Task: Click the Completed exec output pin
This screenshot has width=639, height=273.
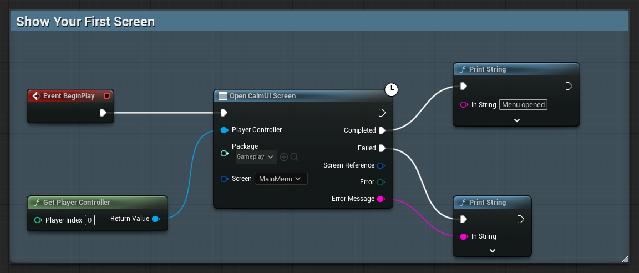Action: (x=382, y=130)
